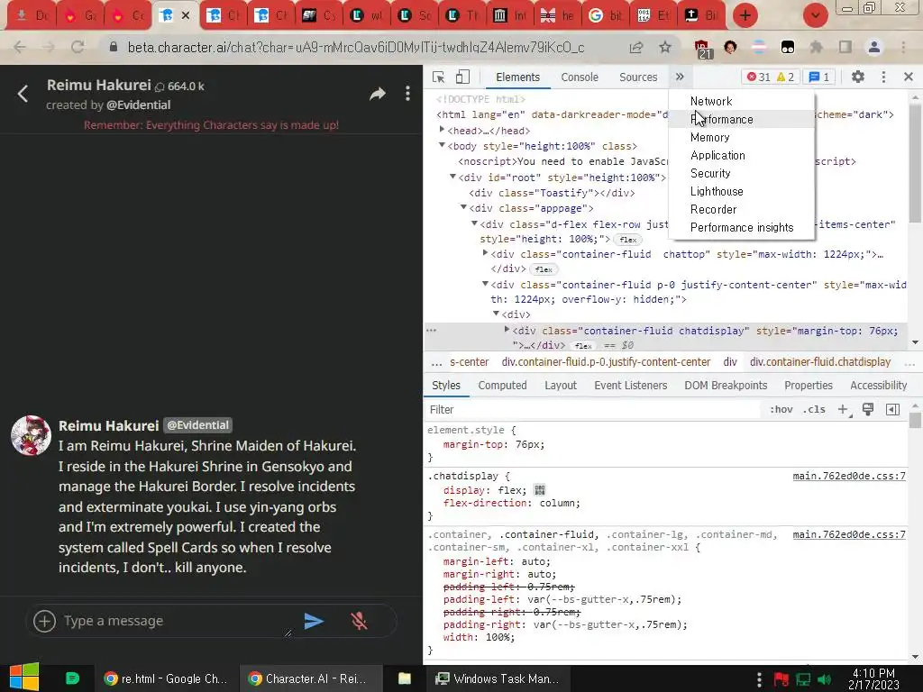This screenshot has height=692, width=923.
Task: Open the more DevTools tabs chevron
Action: pyautogui.click(x=680, y=77)
